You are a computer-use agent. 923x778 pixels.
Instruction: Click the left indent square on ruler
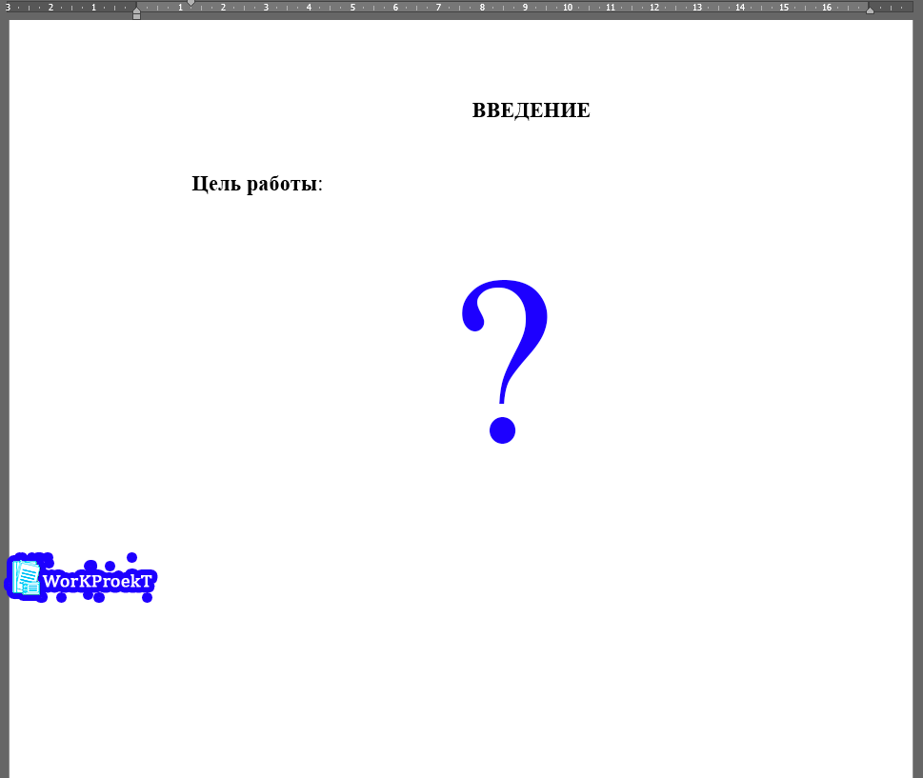click(136, 16)
